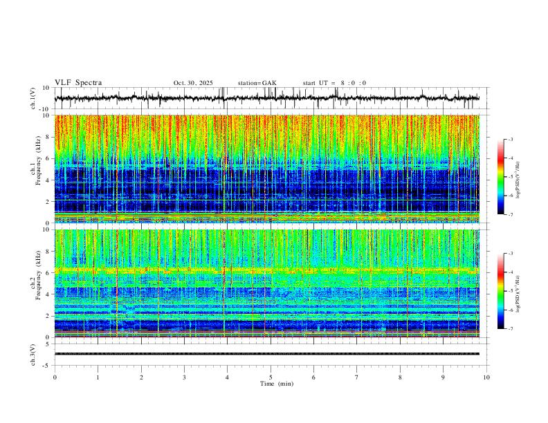Click the "station=GAK" header text
The width and height of the screenshot is (548, 423).
257,83
